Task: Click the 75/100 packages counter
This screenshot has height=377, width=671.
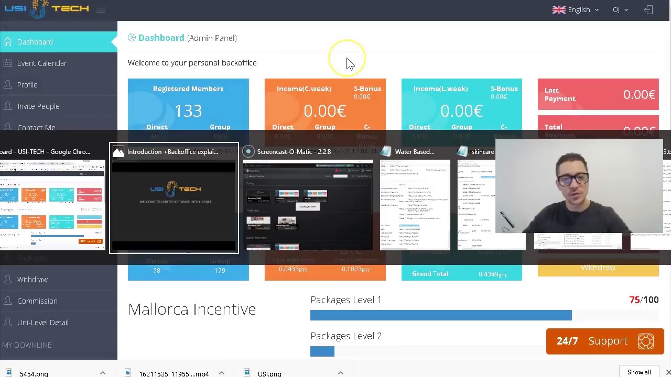Action: (x=644, y=300)
